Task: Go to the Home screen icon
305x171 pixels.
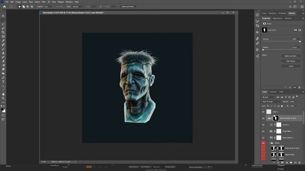Action: 4,7
